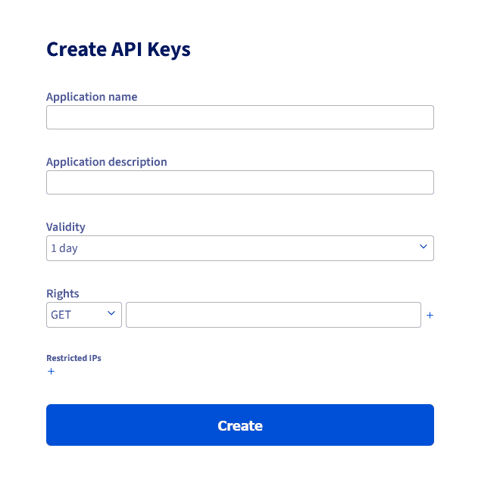Click the 'Validity' label
Screen dimensions: 497x498
tap(66, 227)
